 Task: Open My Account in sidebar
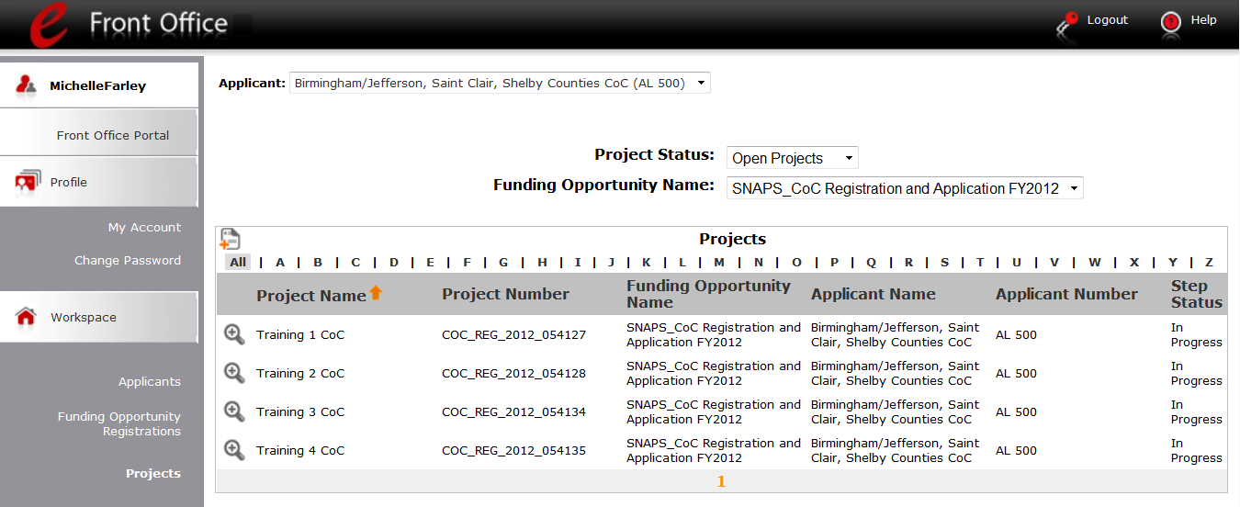coord(144,227)
